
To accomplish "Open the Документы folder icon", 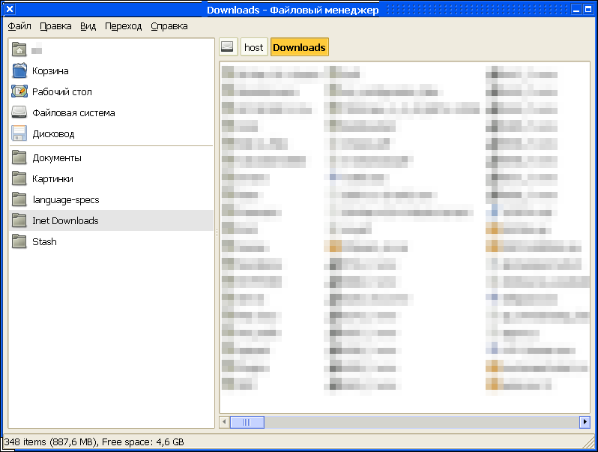I will 19,158.
